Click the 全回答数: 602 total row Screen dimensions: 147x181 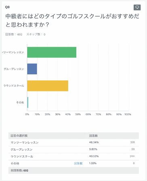tap(73, 171)
